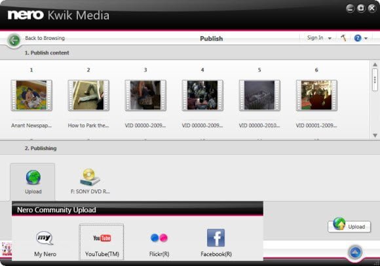This screenshot has height=266, width=380.
Task: Open the dropdown arrow beside help icon
Action: click(x=366, y=38)
